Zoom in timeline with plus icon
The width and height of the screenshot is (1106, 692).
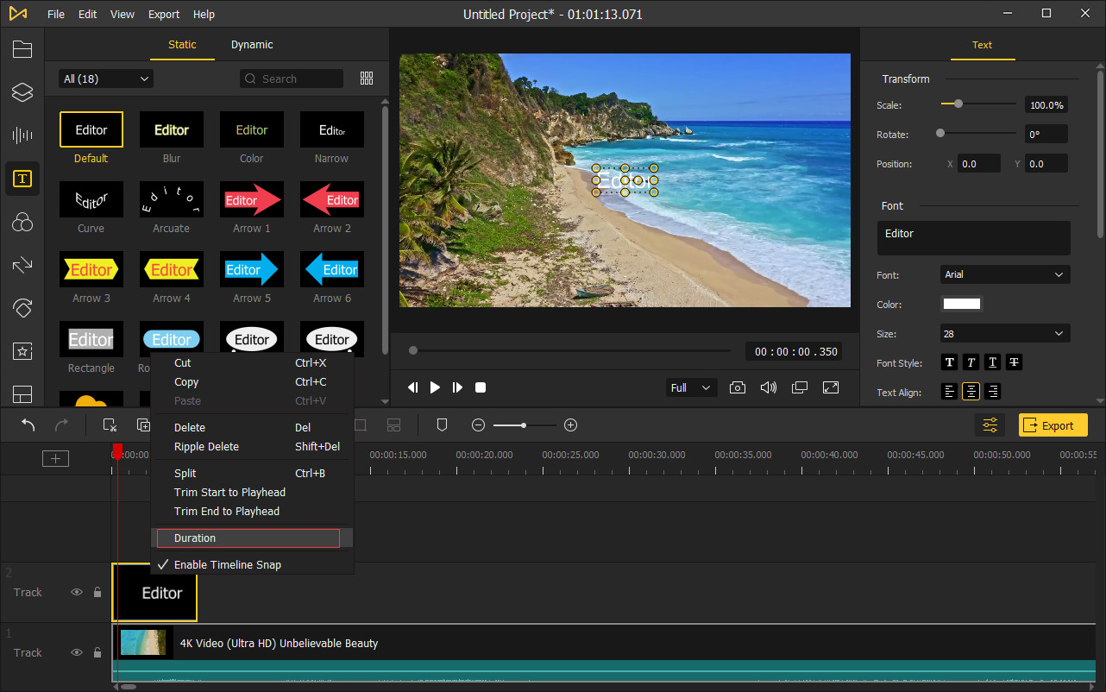coord(570,425)
